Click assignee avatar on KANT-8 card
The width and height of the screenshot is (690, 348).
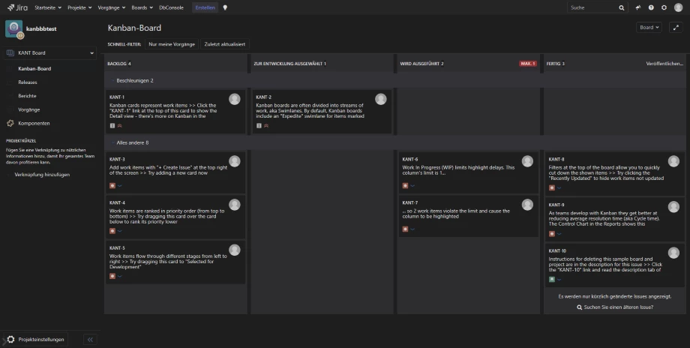point(673,161)
